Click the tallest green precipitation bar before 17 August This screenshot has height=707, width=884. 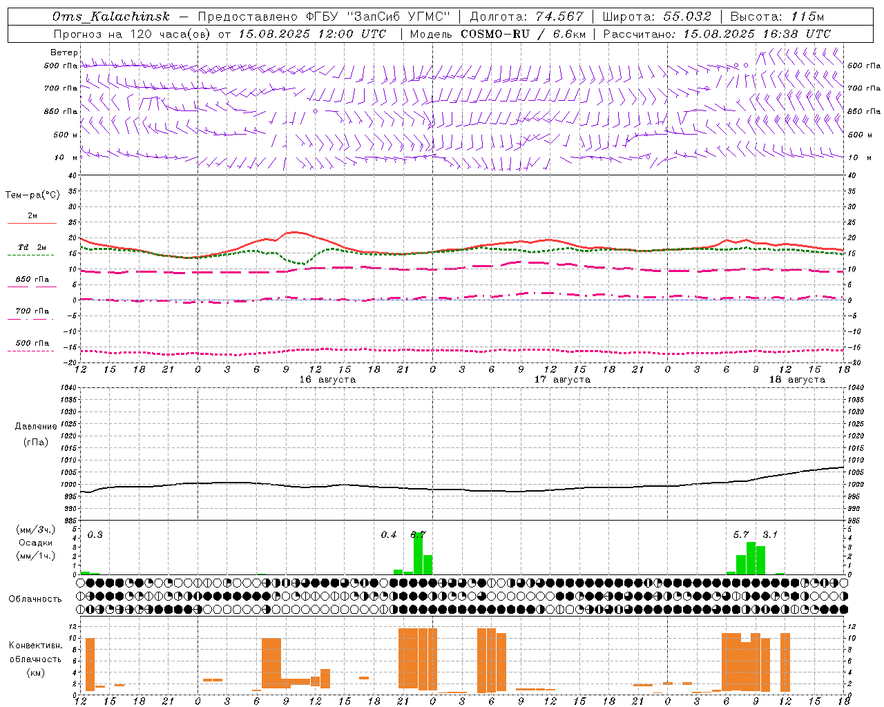click(x=418, y=553)
